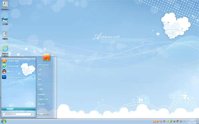Open Pictures (图片) in the Start menu
This screenshot has height=124, width=199.
point(40,74)
